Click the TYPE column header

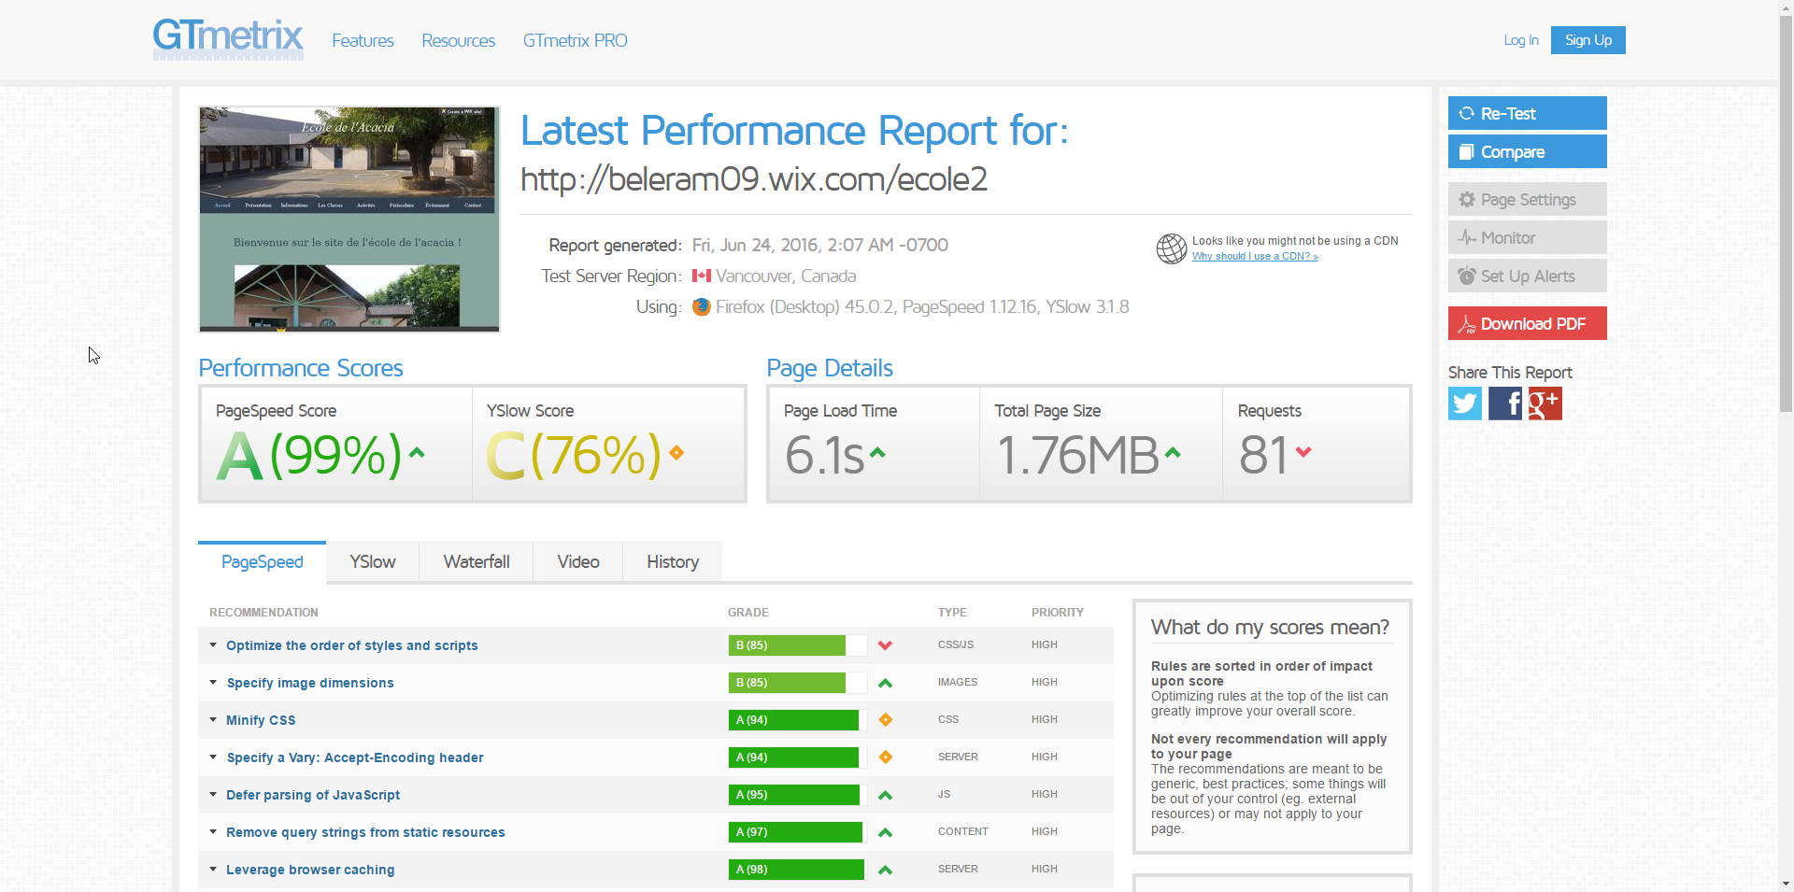click(x=952, y=613)
